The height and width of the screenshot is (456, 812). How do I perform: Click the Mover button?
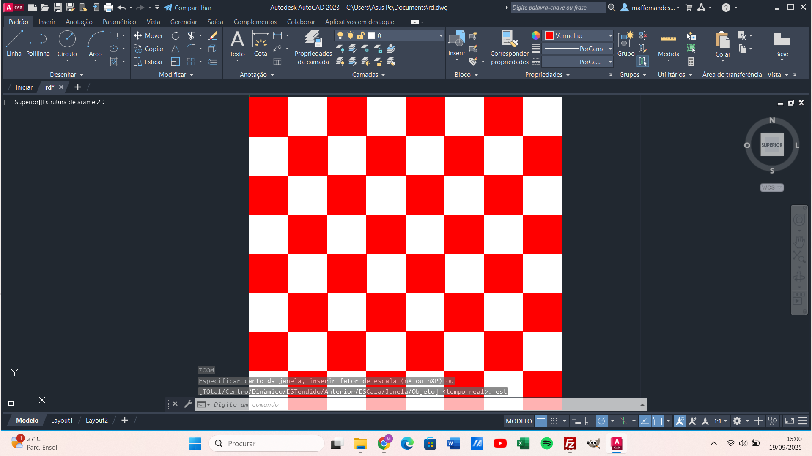click(148, 36)
